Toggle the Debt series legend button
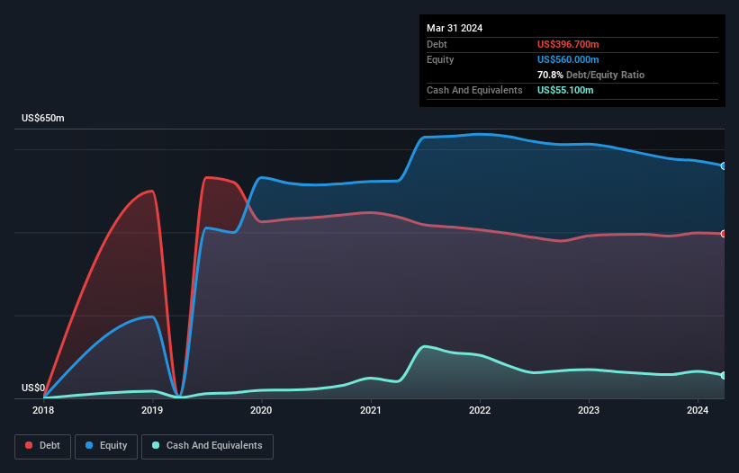 click(x=43, y=446)
